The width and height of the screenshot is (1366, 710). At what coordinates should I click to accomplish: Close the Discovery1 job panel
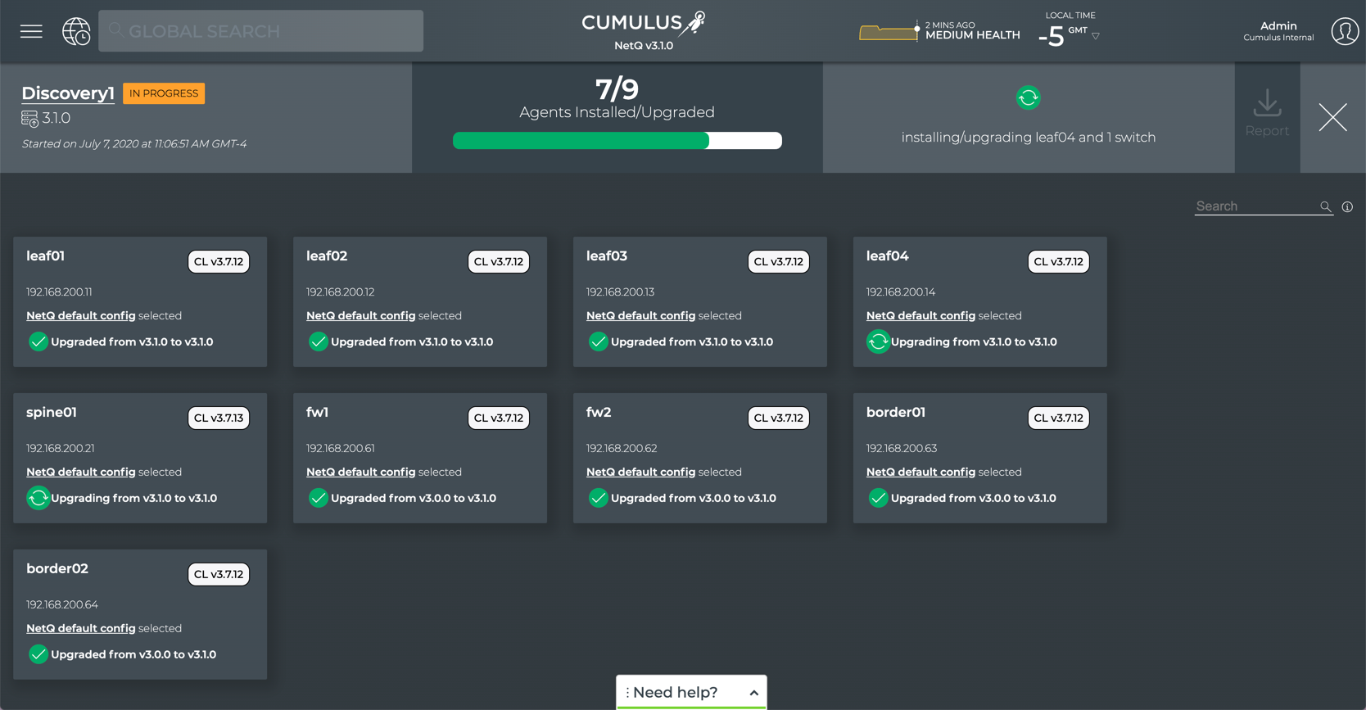coord(1332,118)
